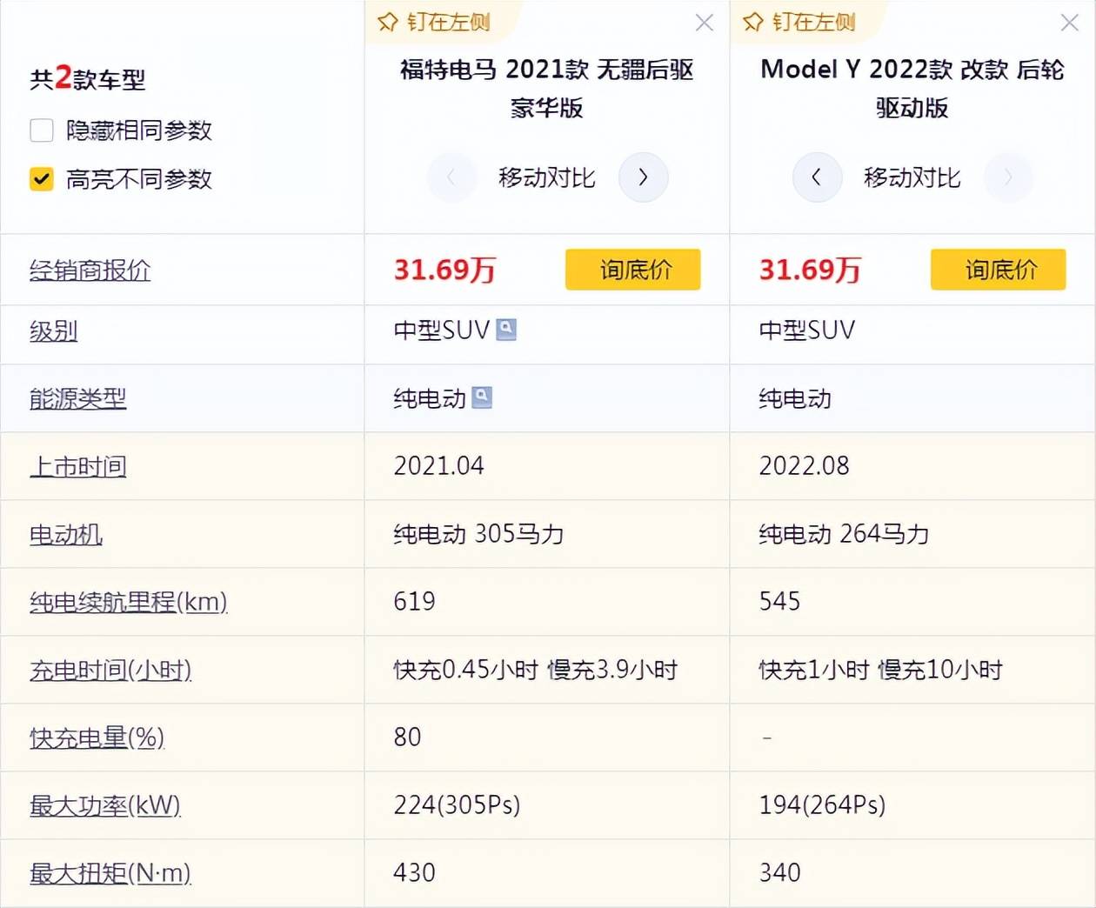Move Ford Mach-E column right with arrow
The height and width of the screenshot is (908, 1096).
(643, 177)
